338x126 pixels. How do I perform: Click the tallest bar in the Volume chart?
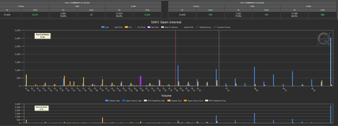point(330,114)
